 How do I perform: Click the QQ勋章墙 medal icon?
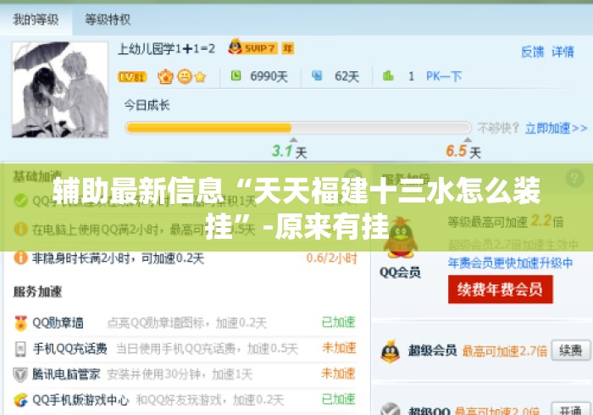(21, 324)
